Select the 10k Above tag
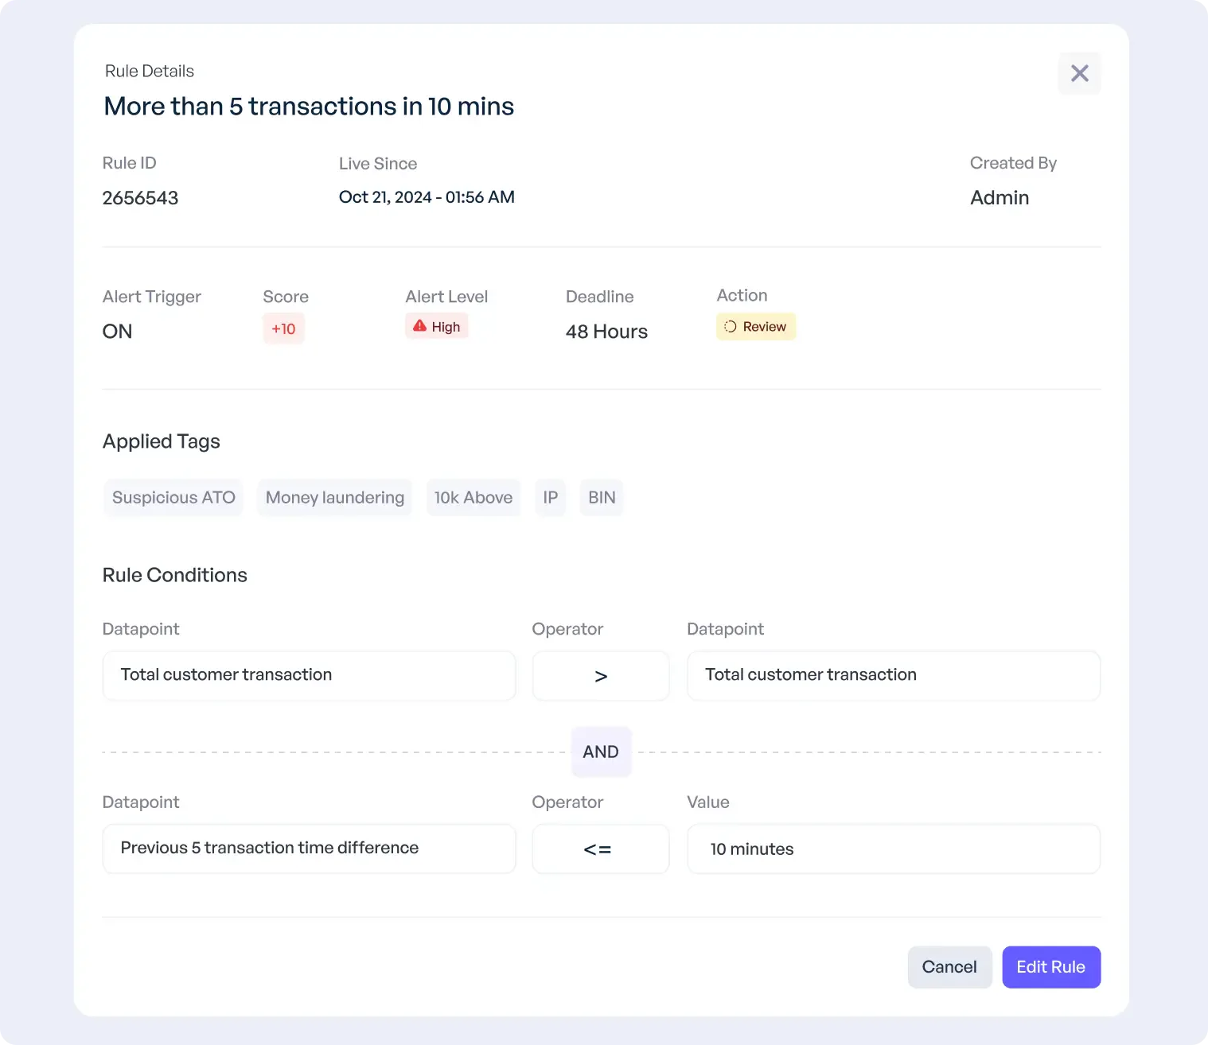This screenshot has height=1045, width=1208. coord(473,498)
